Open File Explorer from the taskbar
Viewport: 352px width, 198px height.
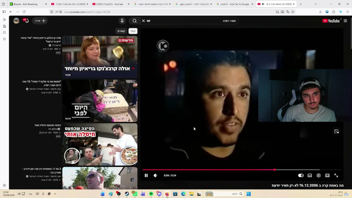click(x=191, y=194)
